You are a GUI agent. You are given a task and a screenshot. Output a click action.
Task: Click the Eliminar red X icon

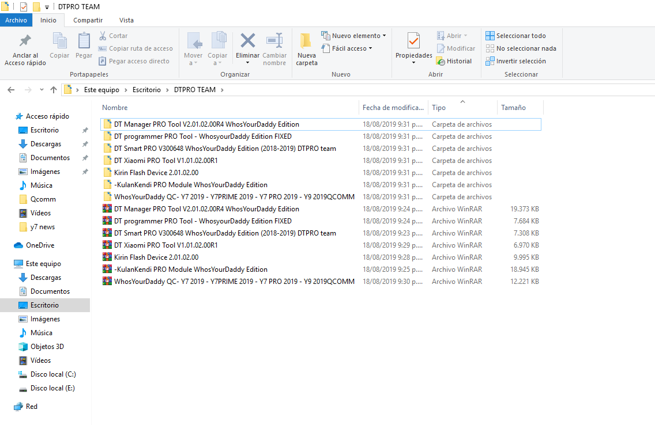click(x=248, y=40)
